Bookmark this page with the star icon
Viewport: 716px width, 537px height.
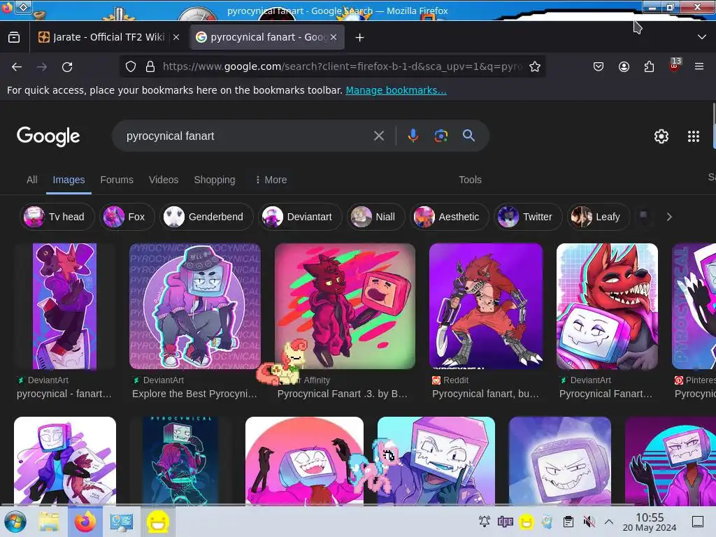[535, 66]
